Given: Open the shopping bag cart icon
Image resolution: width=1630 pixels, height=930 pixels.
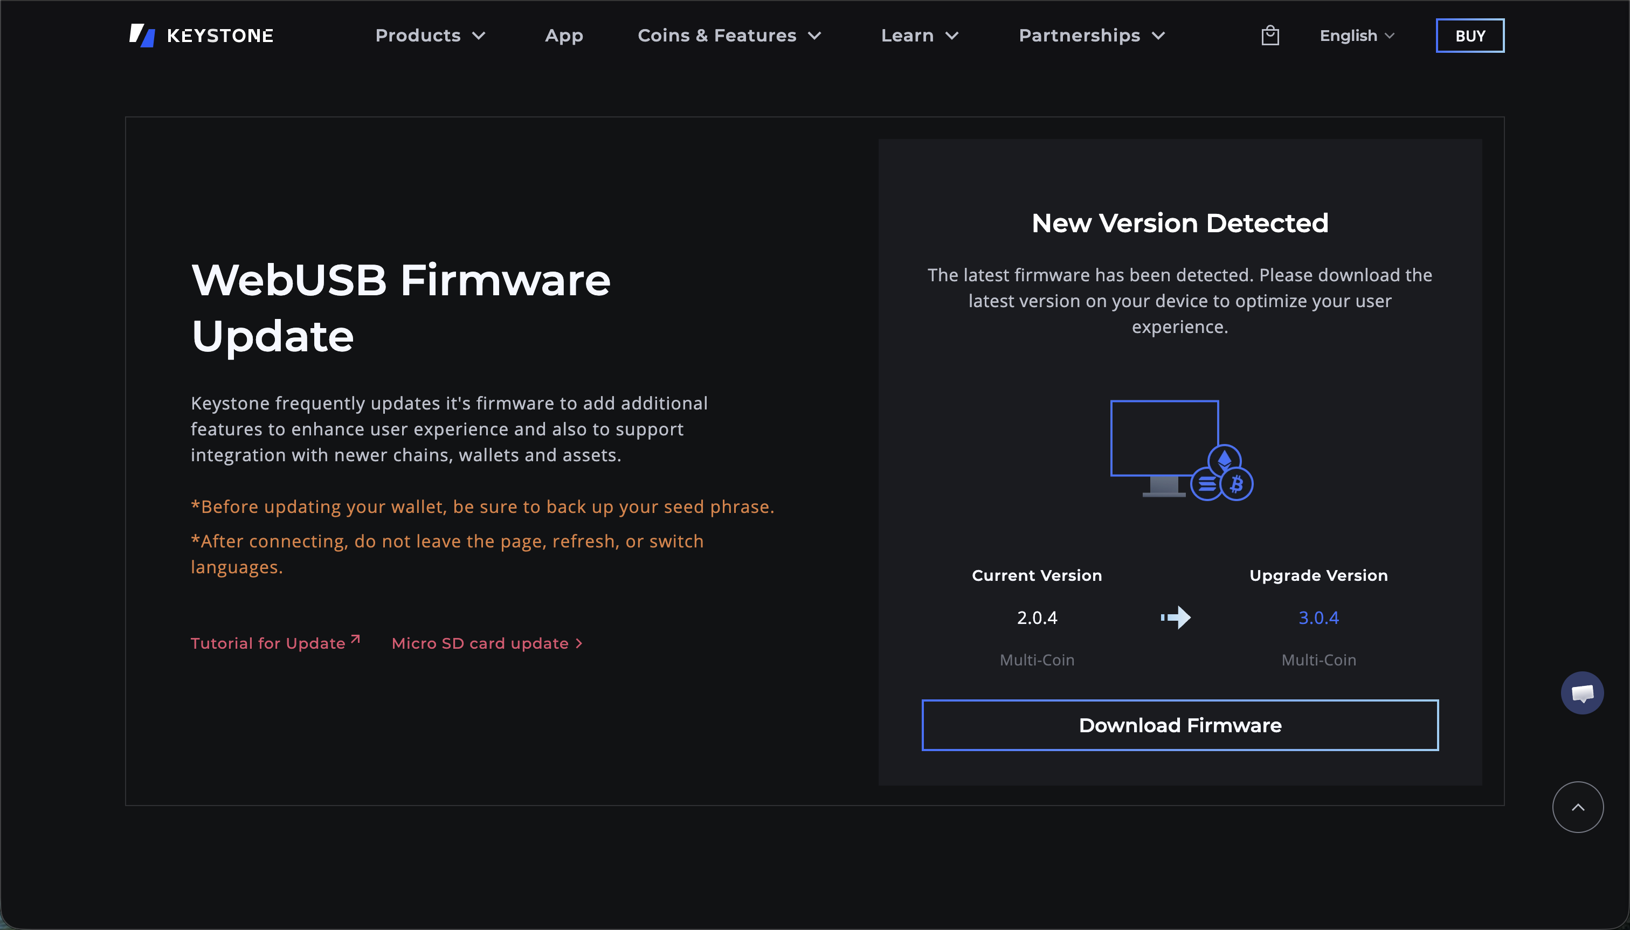Looking at the screenshot, I should pos(1269,35).
